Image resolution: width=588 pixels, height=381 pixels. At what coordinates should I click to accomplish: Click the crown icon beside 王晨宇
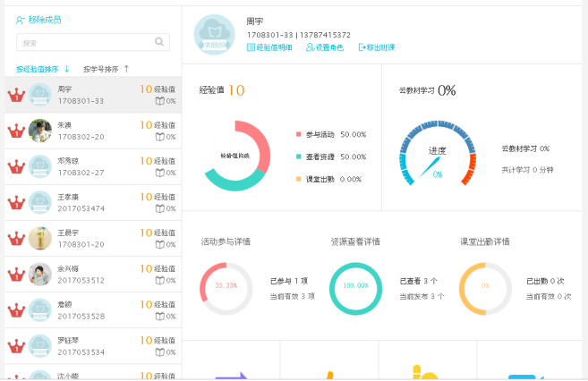click(15, 238)
